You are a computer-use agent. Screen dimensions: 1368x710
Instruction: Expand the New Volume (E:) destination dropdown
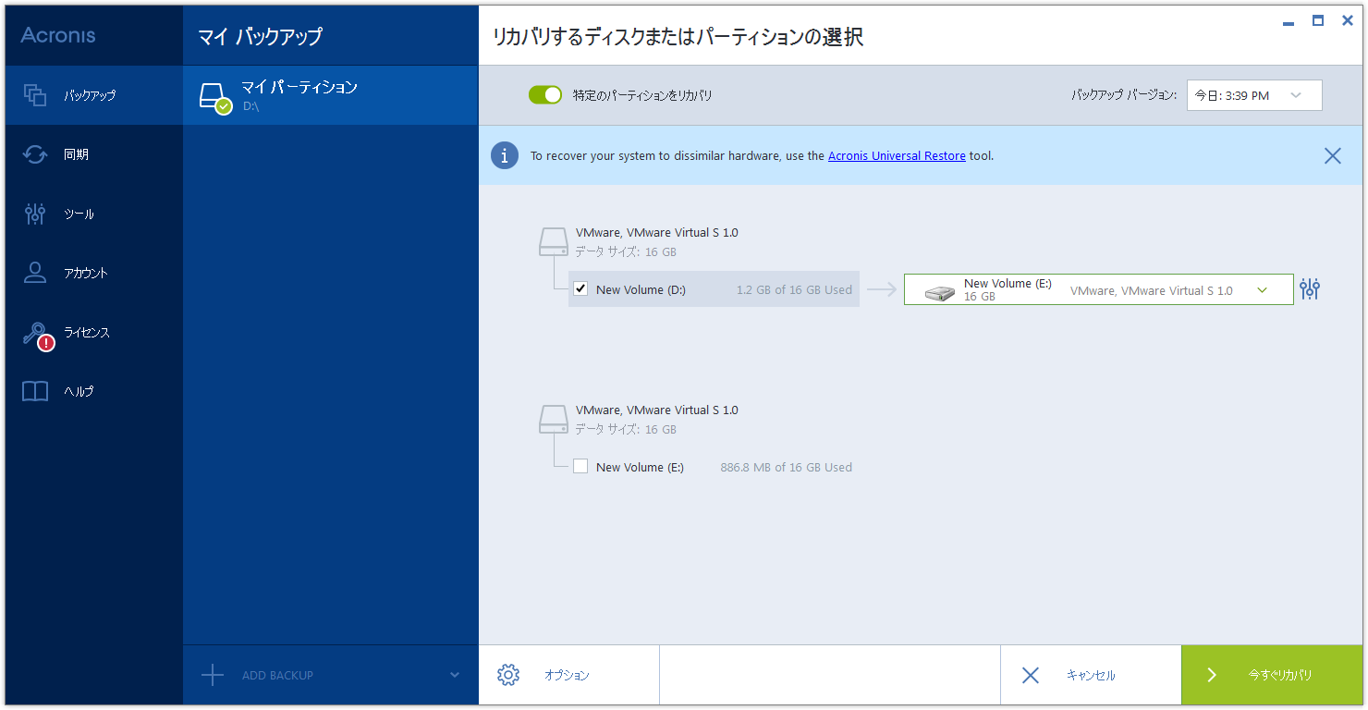click(1263, 290)
